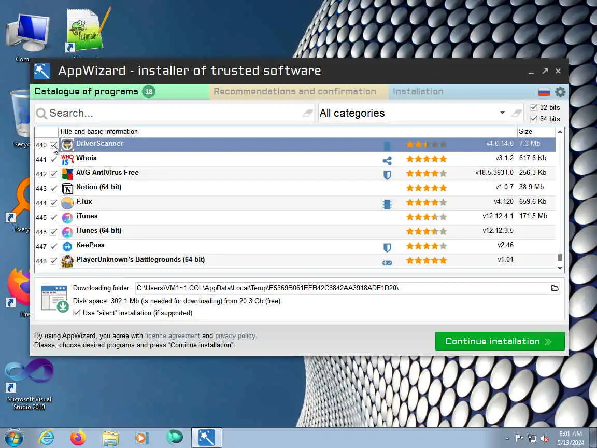
Task: Open the licence agreement link
Action: pyautogui.click(x=172, y=335)
